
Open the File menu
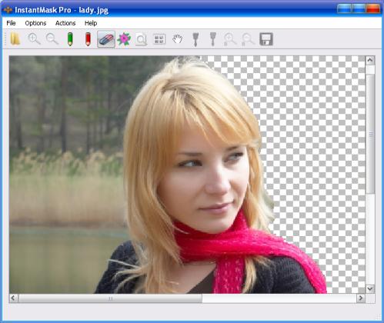[x=11, y=23]
